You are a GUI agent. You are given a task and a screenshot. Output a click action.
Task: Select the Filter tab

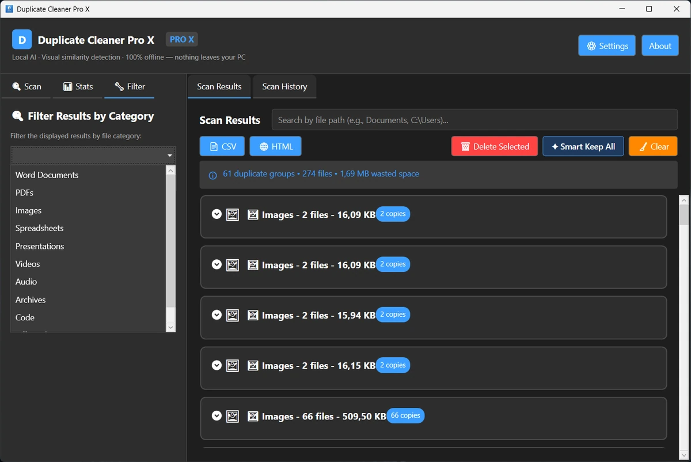(x=130, y=86)
